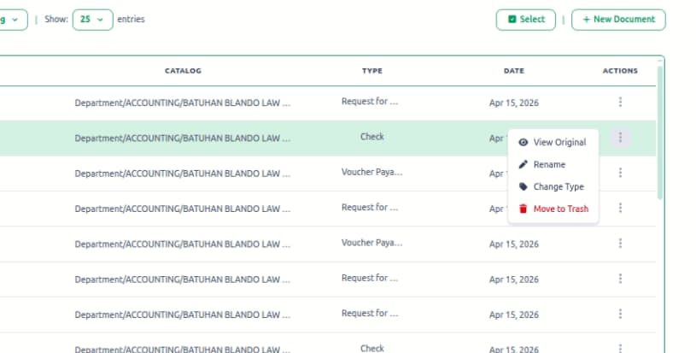The height and width of the screenshot is (353, 696).
Task: Open the Show 25 entries dropdown
Action: (x=93, y=20)
